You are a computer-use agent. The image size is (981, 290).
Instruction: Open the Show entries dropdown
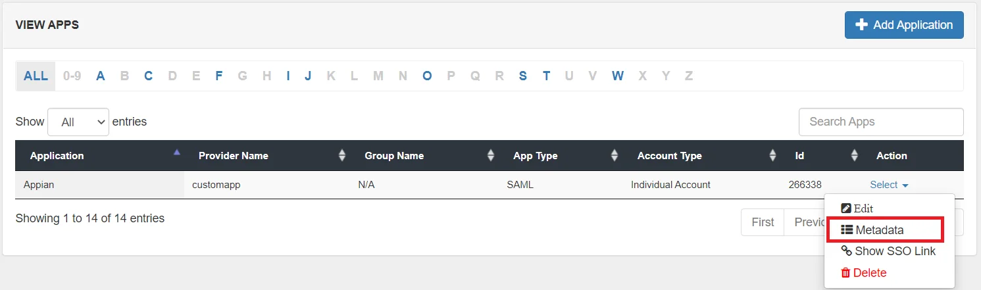click(x=78, y=122)
